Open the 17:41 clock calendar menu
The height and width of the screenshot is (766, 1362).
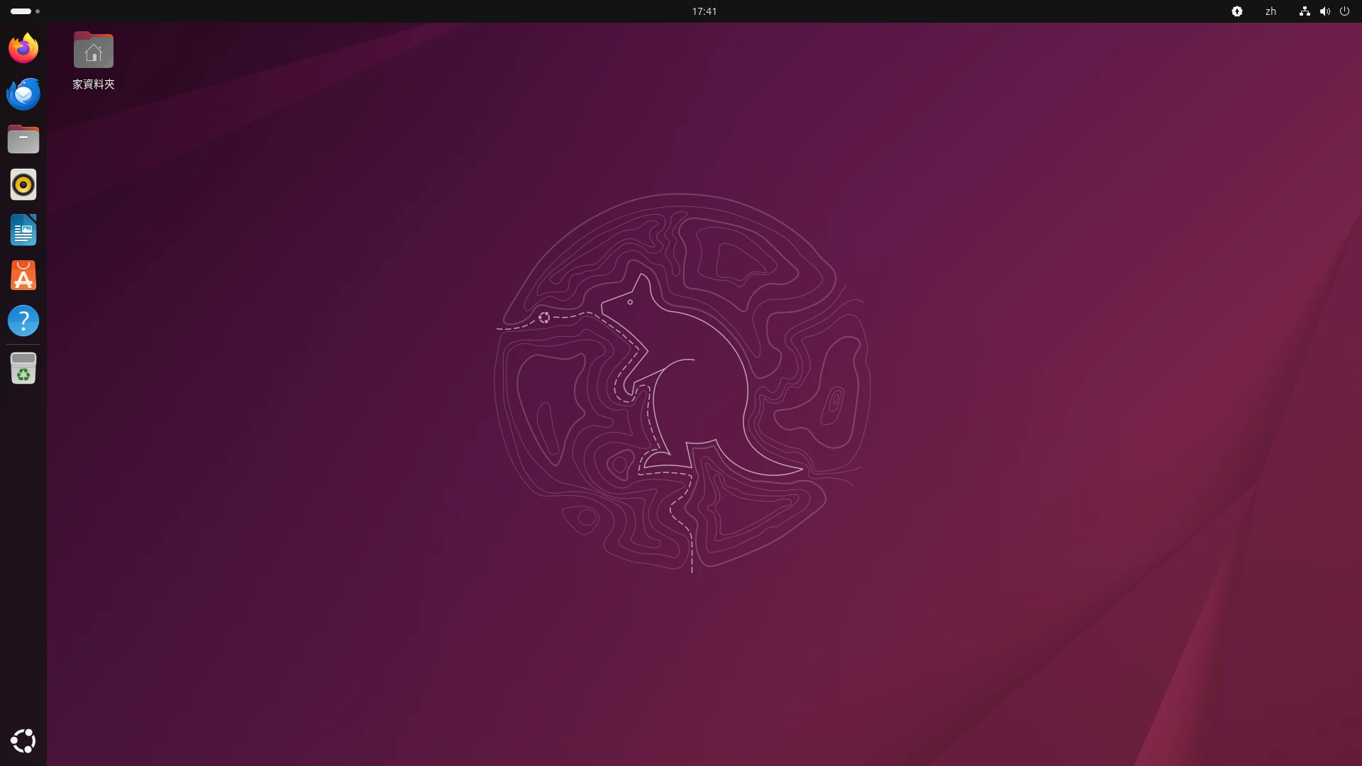(x=704, y=11)
